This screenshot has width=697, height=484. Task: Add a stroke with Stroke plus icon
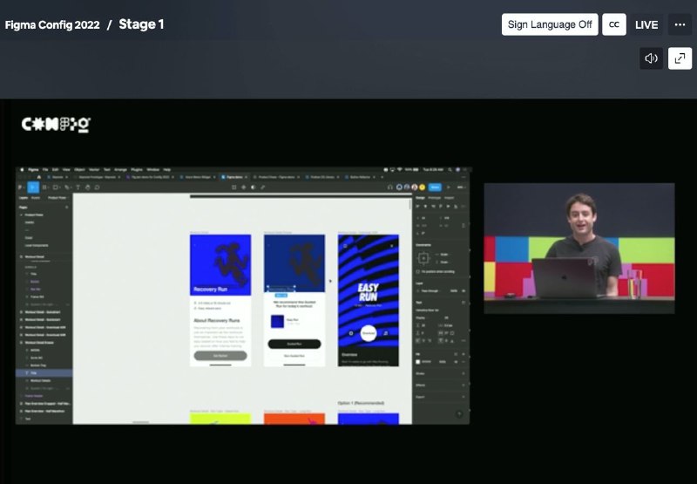464,373
